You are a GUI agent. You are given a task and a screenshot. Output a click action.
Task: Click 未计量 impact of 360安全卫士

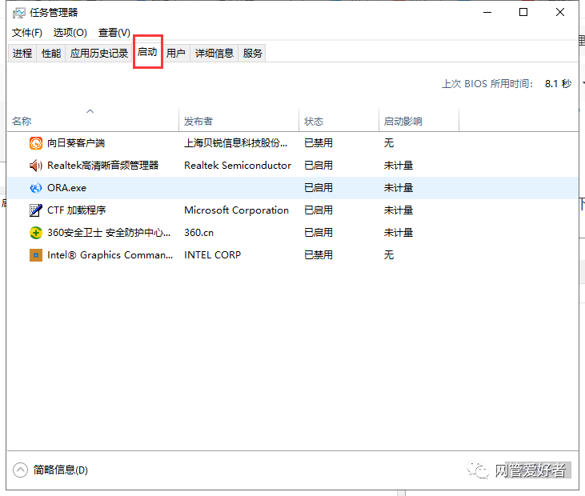point(399,233)
